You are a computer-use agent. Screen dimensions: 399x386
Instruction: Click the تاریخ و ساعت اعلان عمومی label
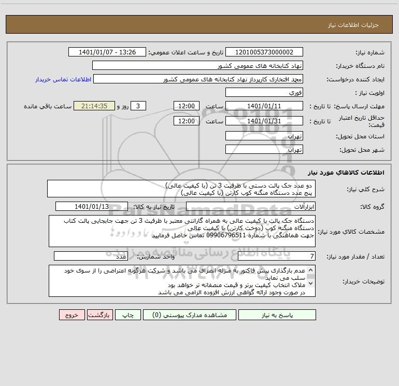[186, 52]
